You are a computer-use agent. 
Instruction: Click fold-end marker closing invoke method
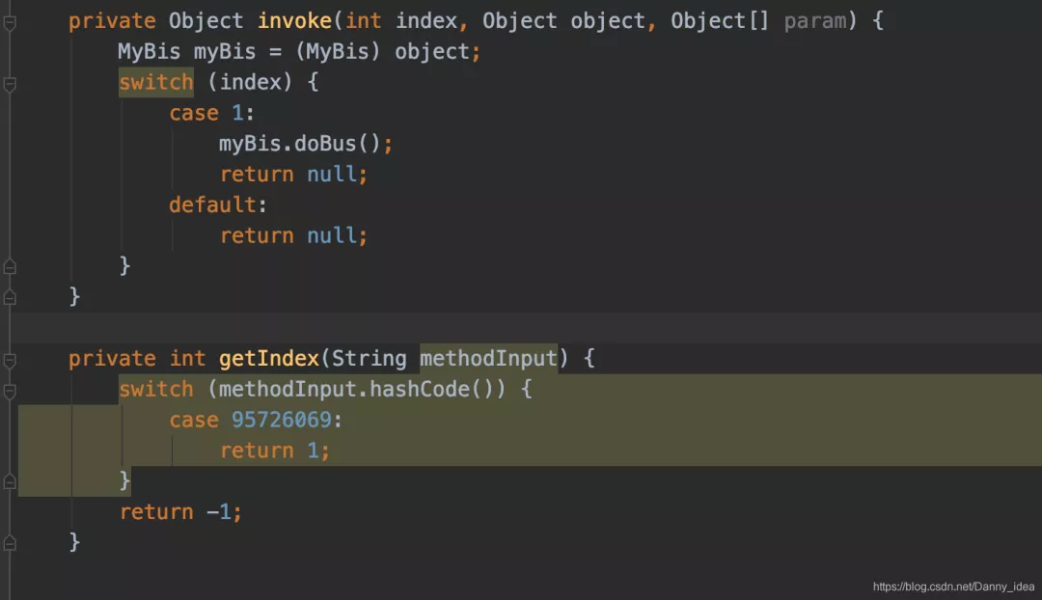pyautogui.click(x=10, y=296)
